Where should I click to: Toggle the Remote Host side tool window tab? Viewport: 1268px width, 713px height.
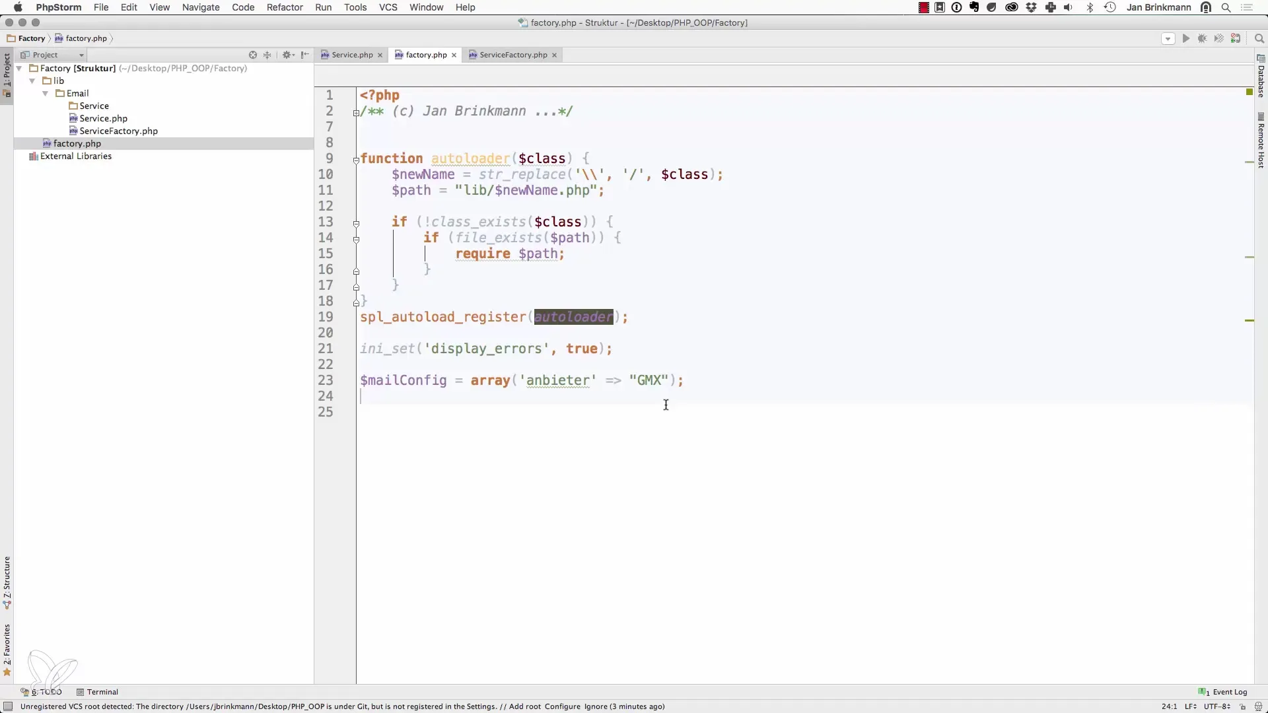click(1261, 141)
